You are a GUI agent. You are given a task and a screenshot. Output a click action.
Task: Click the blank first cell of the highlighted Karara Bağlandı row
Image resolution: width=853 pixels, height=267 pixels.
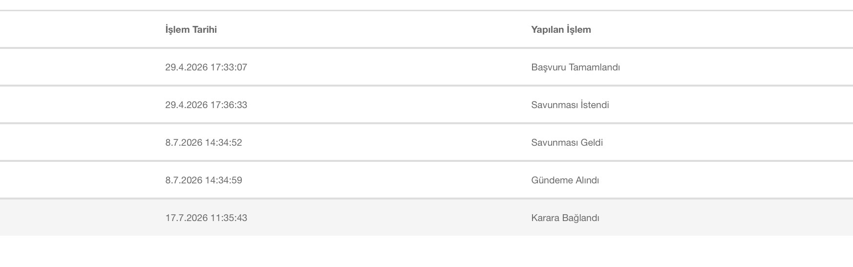point(78,218)
